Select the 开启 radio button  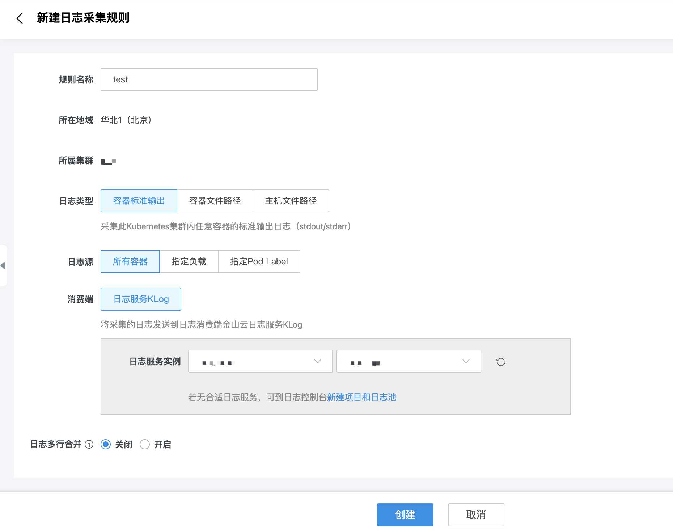click(x=145, y=444)
